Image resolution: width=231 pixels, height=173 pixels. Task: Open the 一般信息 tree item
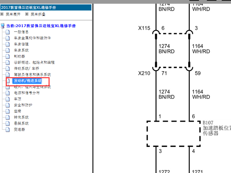tap(21, 32)
